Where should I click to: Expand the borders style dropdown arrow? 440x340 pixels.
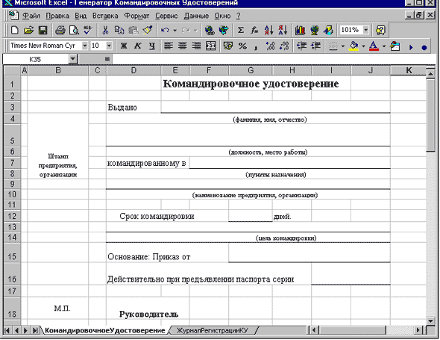click(342, 46)
